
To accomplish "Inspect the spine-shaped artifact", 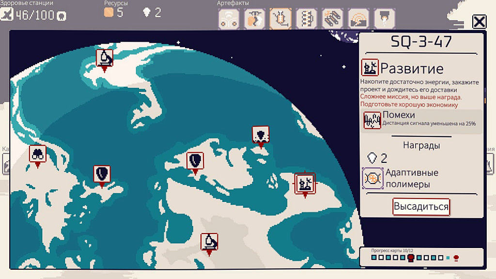I will pyautogui.click(x=307, y=19).
